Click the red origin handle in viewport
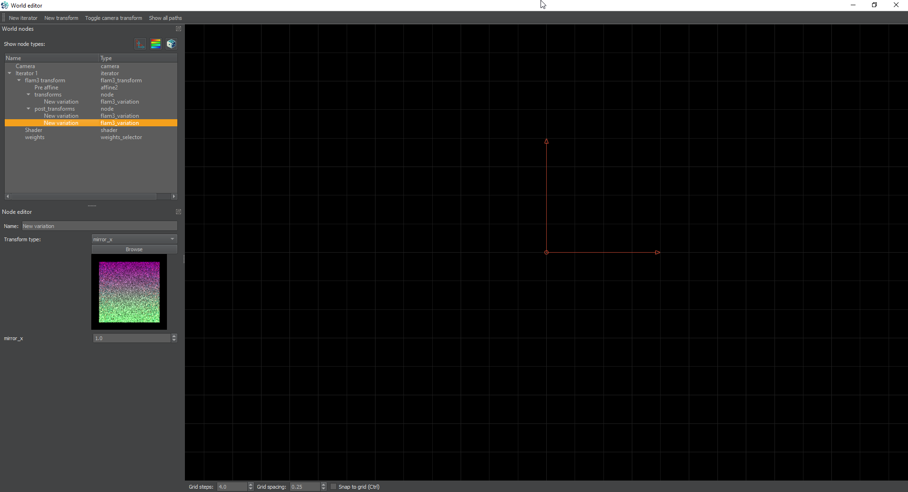The width and height of the screenshot is (908, 492). click(546, 253)
